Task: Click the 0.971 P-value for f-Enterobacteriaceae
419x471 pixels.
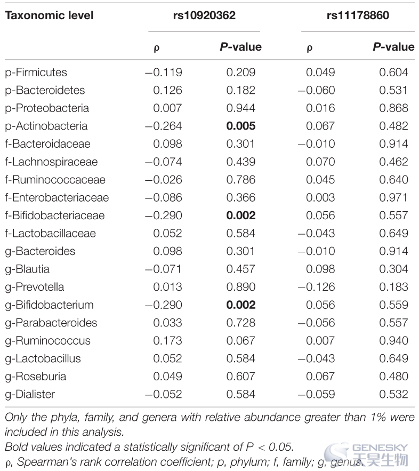Action: click(x=393, y=198)
